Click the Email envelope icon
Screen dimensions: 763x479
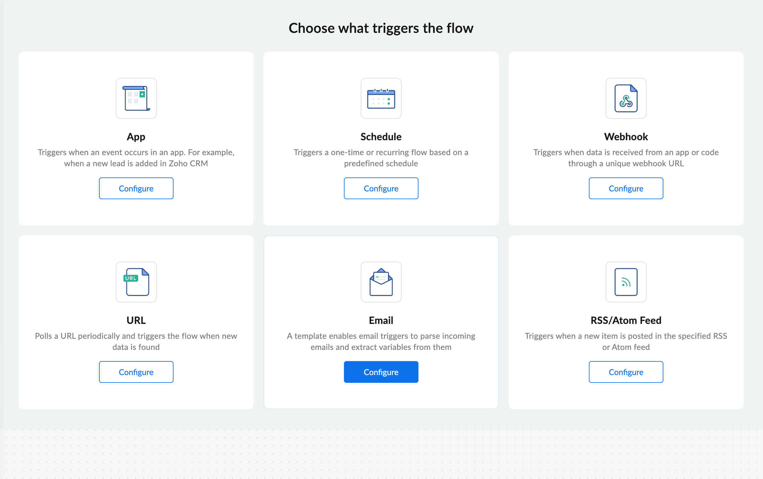click(x=381, y=282)
